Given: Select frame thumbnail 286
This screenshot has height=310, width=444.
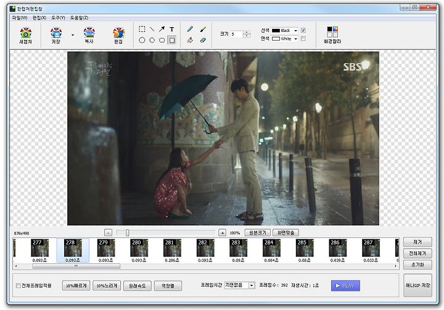Looking at the screenshot, I should click(x=338, y=248).
